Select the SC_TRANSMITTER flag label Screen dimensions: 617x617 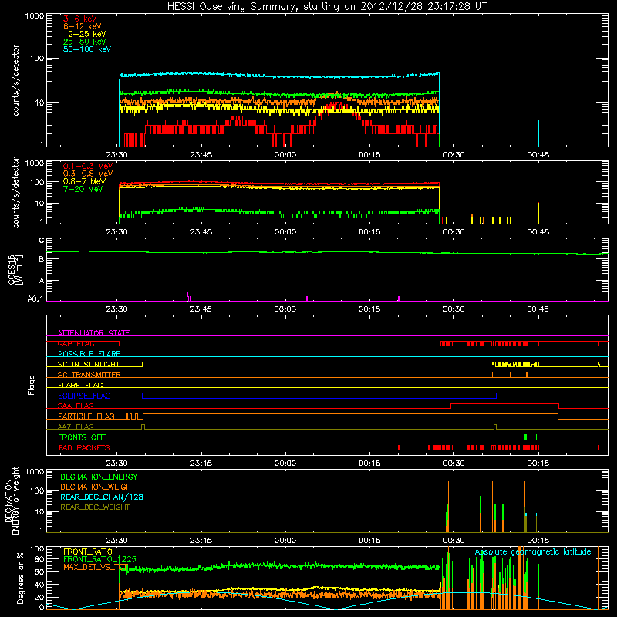[x=89, y=375]
